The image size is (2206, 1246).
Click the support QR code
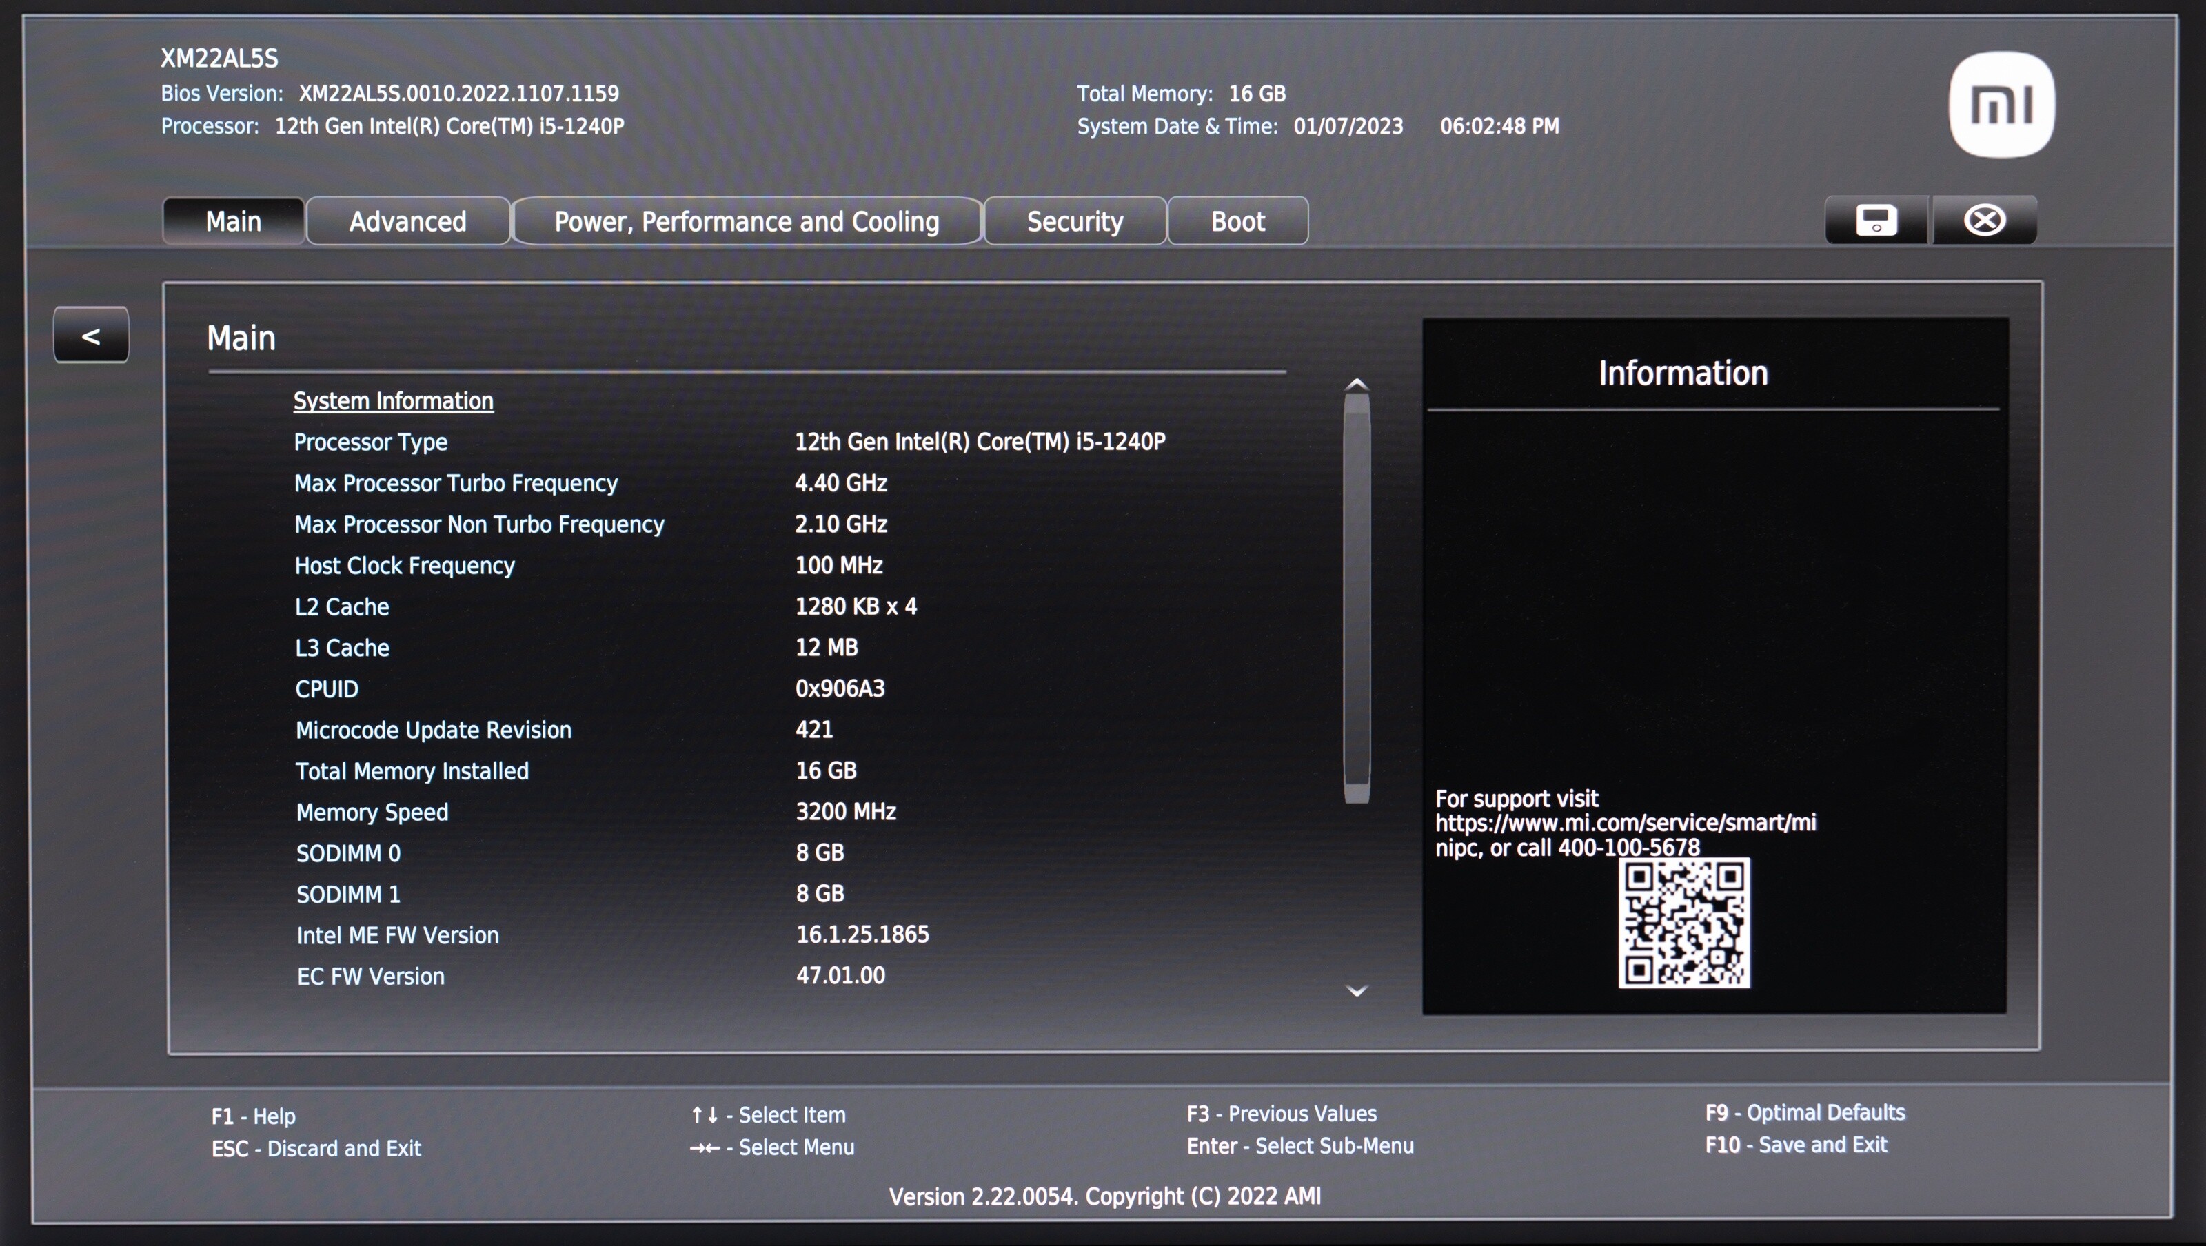(1683, 923)
